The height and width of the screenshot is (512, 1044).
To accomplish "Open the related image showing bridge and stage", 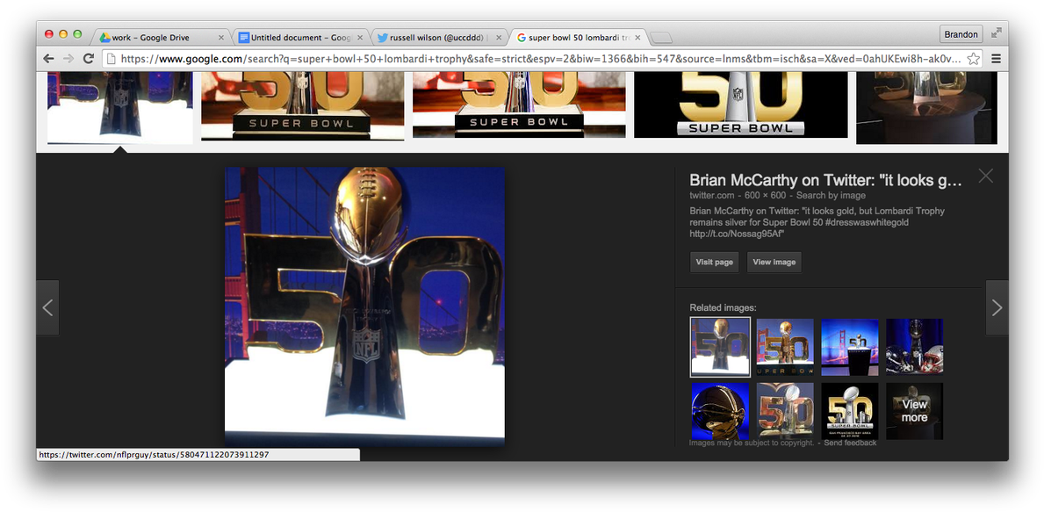I will click(850, 347).
